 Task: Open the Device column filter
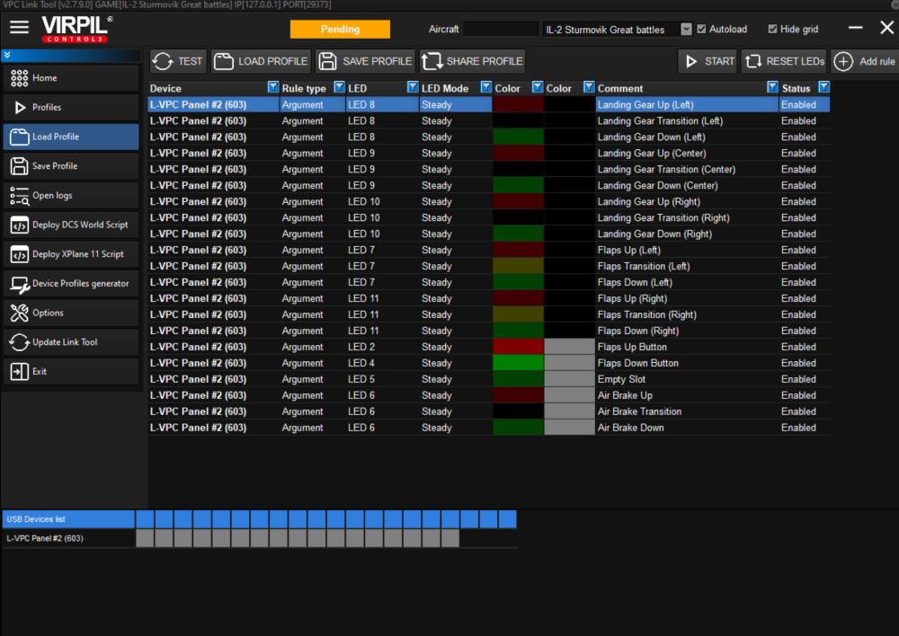[x=272, y=88]
